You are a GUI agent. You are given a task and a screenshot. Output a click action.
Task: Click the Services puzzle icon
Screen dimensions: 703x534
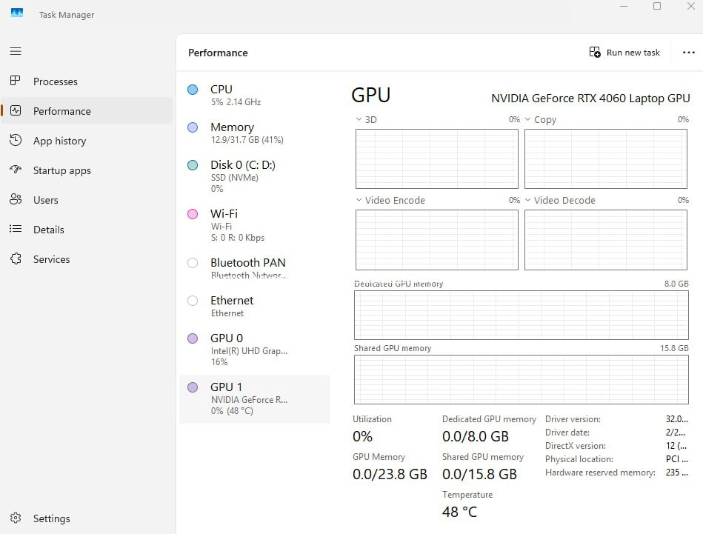pyautogui.click(x=16, y=258)
